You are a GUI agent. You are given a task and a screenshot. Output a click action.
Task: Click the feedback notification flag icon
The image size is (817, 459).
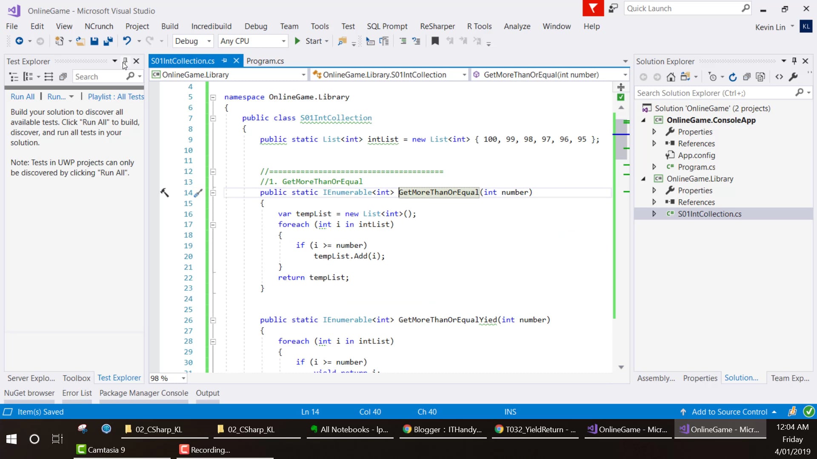593,8
